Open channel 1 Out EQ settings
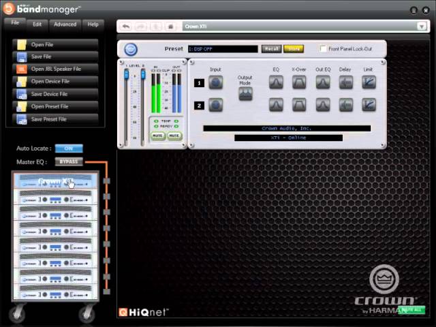 pos(322,82)
